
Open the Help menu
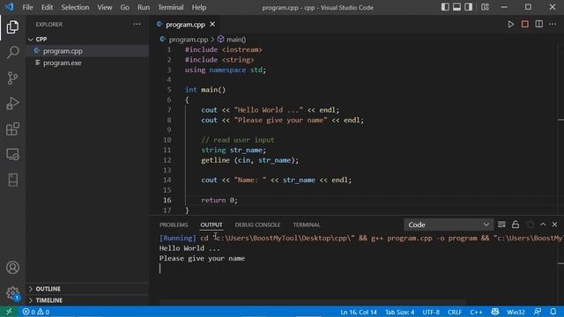(x=199, y=7)
